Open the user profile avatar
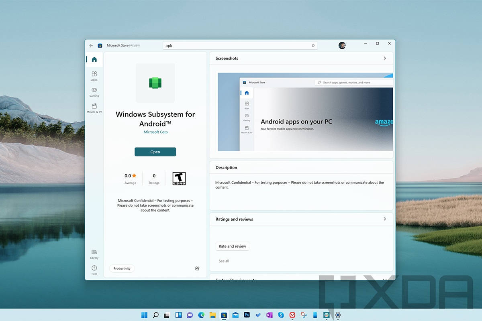 point(342,45)
